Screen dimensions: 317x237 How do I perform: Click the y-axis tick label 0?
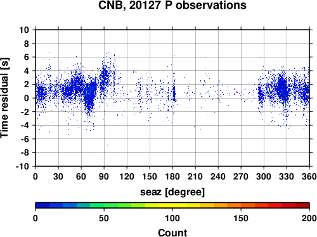[27, 98]
